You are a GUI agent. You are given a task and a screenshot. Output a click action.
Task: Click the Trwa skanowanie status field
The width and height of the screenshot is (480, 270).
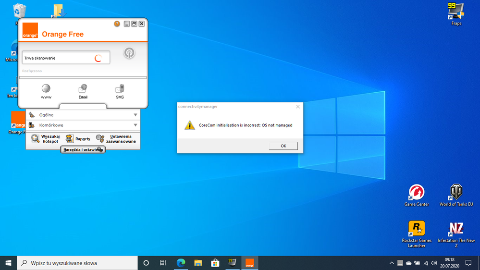66,58
